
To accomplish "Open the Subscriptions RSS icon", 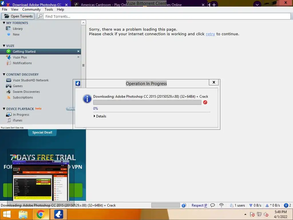I will (x=9, y=97).
